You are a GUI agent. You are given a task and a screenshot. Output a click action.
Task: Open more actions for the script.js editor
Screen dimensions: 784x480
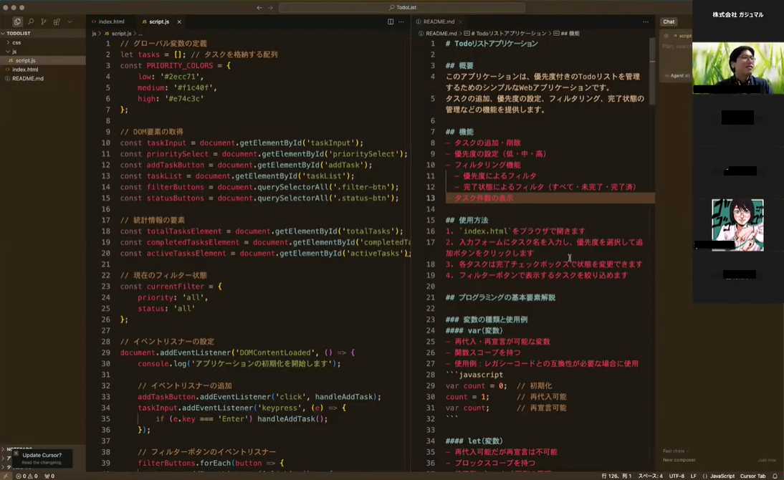(x=401, y=21)
